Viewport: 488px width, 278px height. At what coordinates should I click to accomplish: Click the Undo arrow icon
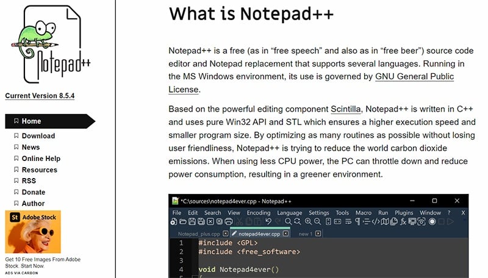268,221
